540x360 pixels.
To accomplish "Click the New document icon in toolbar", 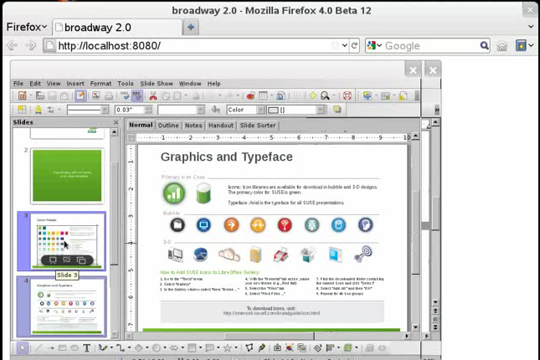I will pos(23,95).
